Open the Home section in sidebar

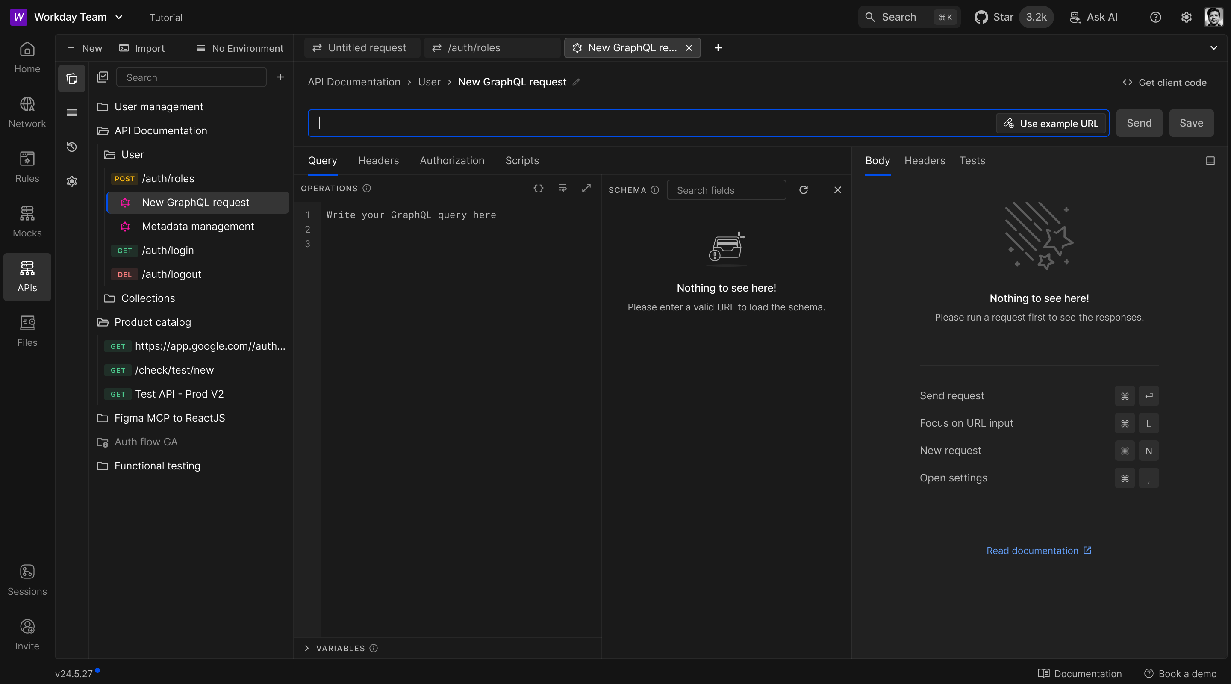pyautogui.click(x=27, y=58)
